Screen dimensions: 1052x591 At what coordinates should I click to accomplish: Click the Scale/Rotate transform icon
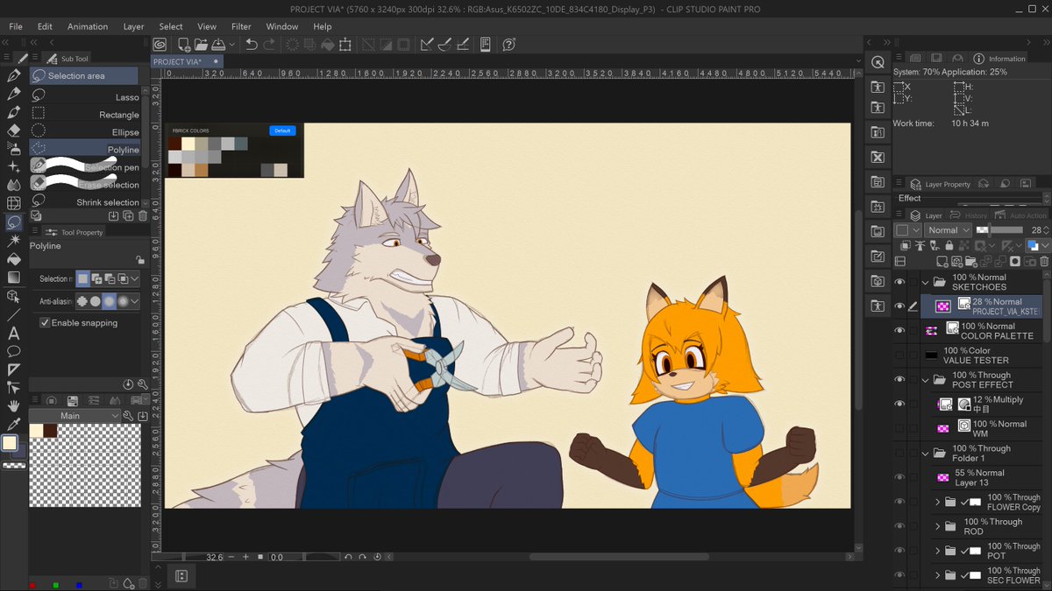pos(345,45)
